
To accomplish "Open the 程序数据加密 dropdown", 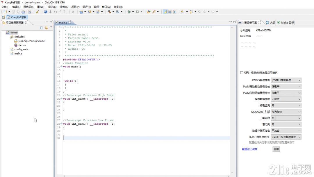I will pyautogui.click(x=286, y=99).
